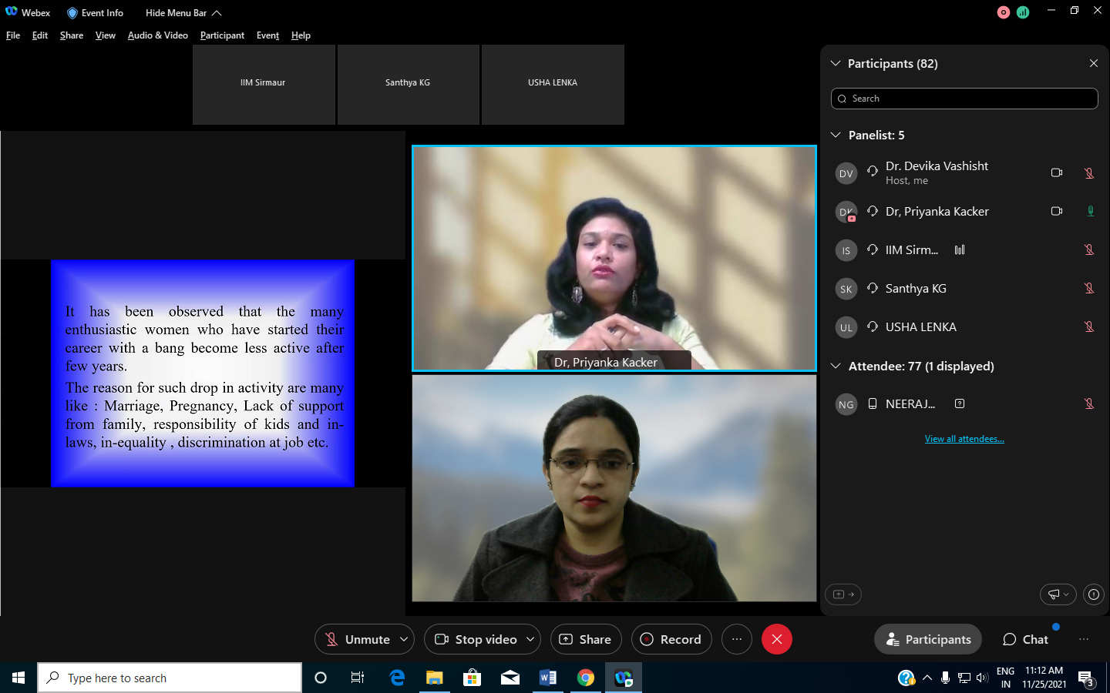Click the badge icon beside NEERAJ name
This screenshot has width=1110, height=693.
point(960,403)
